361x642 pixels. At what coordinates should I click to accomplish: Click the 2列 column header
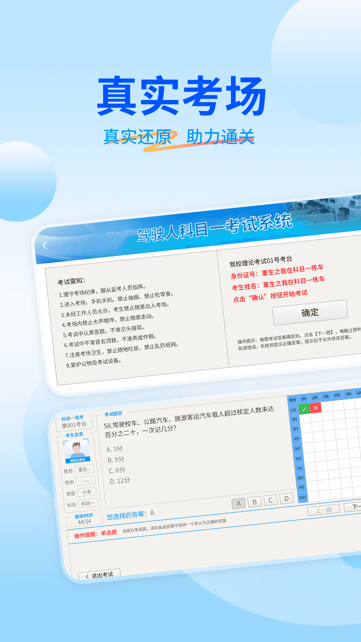(x=315, y=398)
